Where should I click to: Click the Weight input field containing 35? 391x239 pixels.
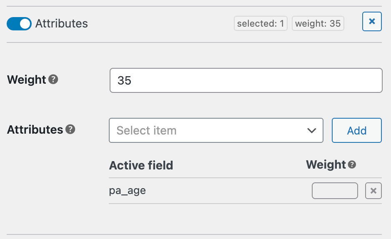click(246, 80)
